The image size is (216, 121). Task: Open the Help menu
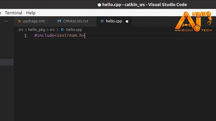pyautogui.click(x=31, y=13)
